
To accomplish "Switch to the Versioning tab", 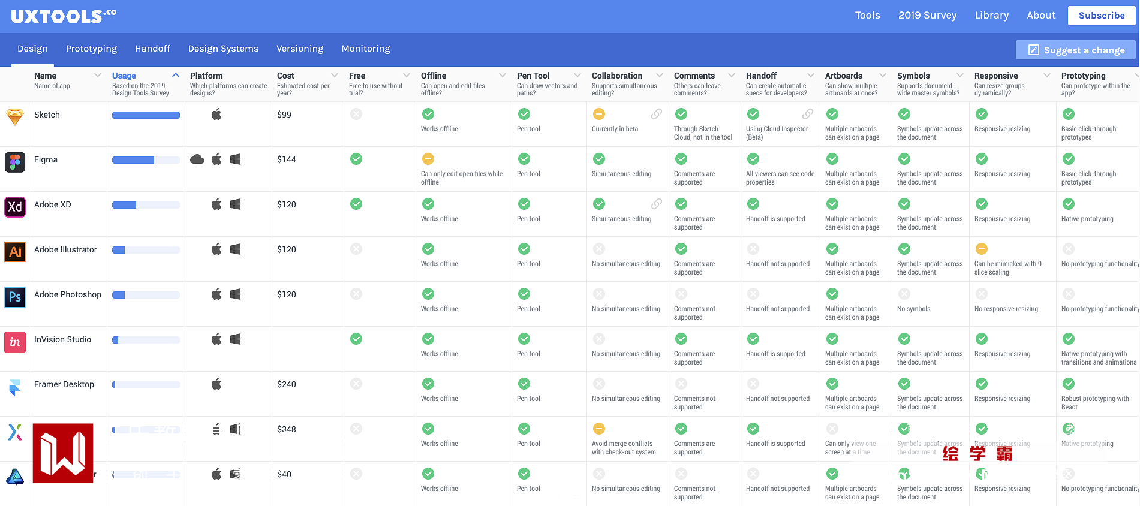I will pyautogui.click(x=300, y=49).
